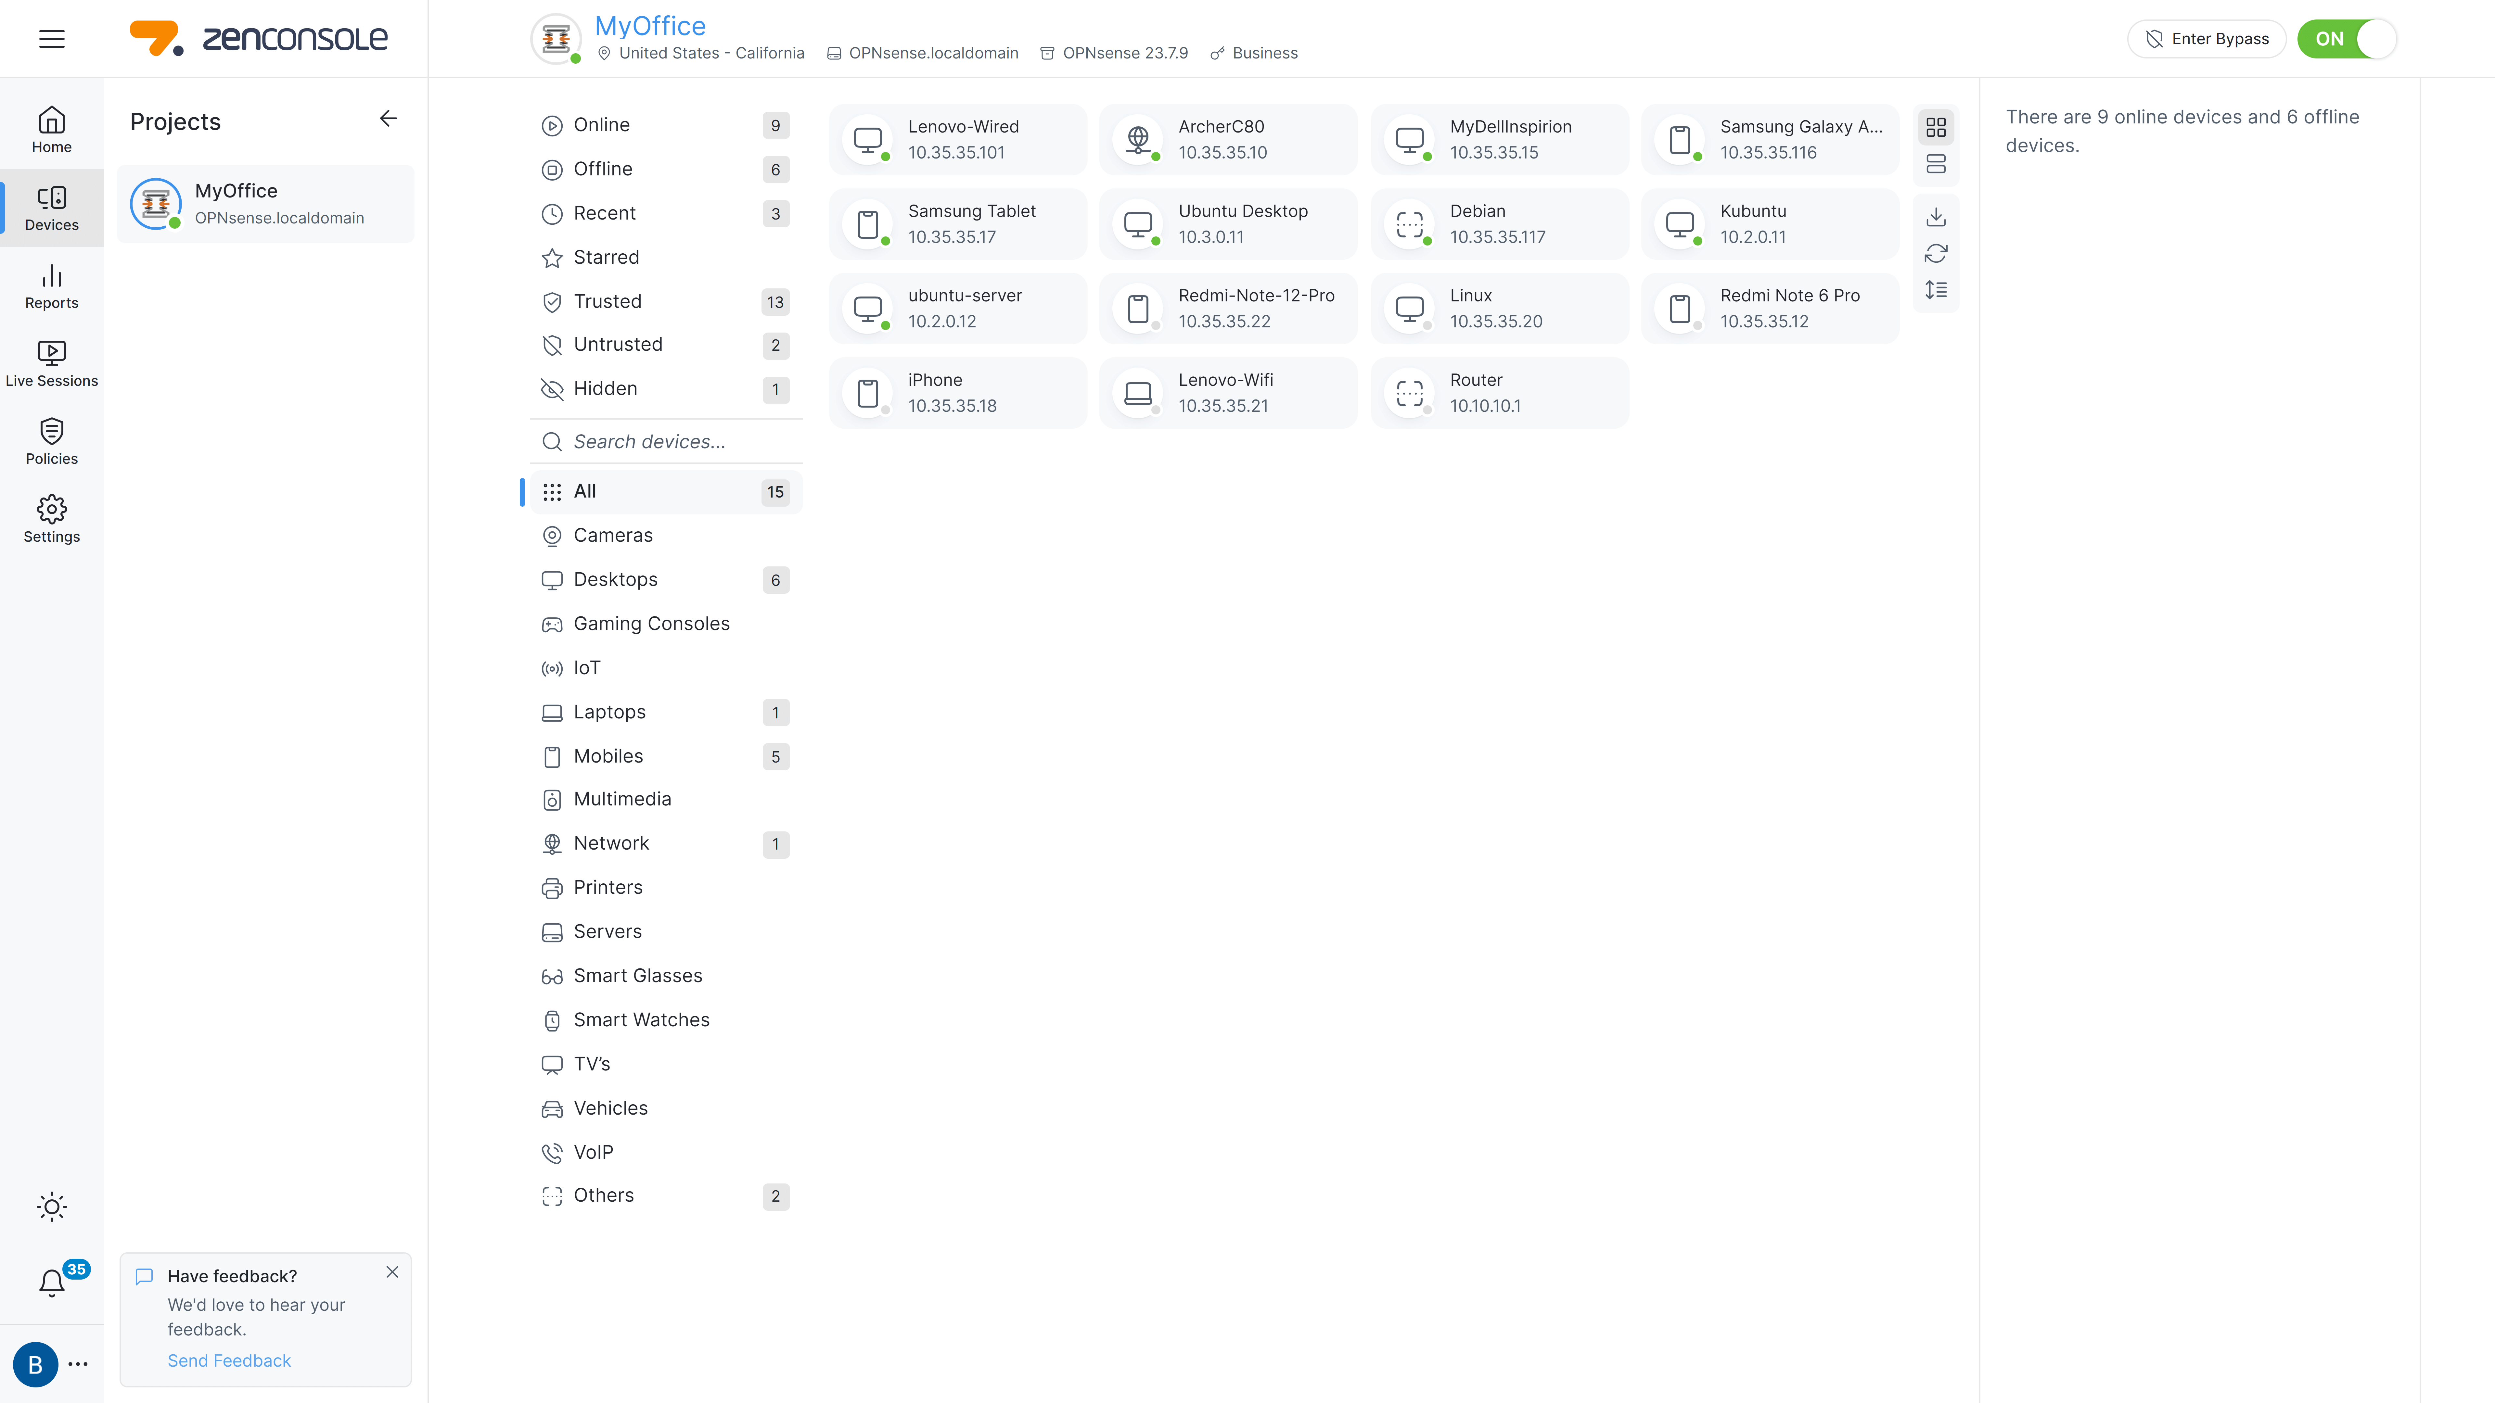Open Live Sessions section
The height and width of the screenshot is (1403, 2495).
pos(51,364)
